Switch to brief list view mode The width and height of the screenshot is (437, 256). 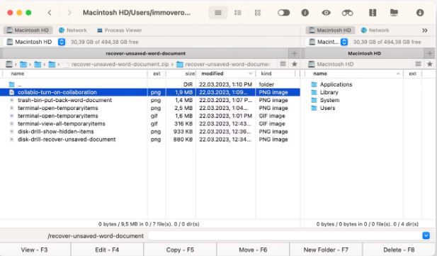(238, 13)
